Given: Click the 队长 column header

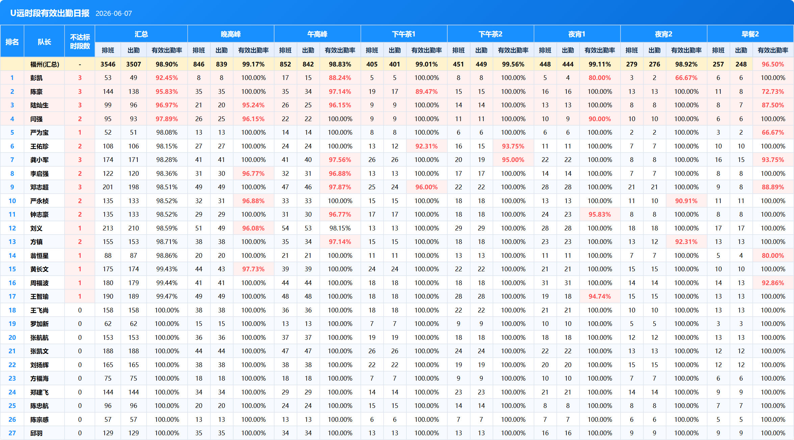Looking at the screenshot, I should (44, 42).
